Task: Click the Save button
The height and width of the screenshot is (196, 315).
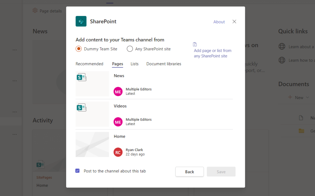Action: (221, 172)
